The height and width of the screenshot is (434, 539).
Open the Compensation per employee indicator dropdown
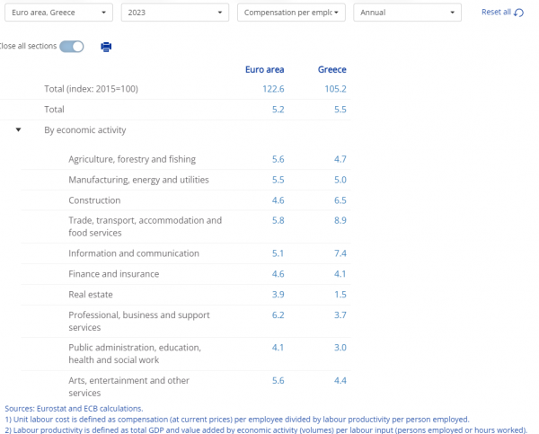(x=293, y=13)
